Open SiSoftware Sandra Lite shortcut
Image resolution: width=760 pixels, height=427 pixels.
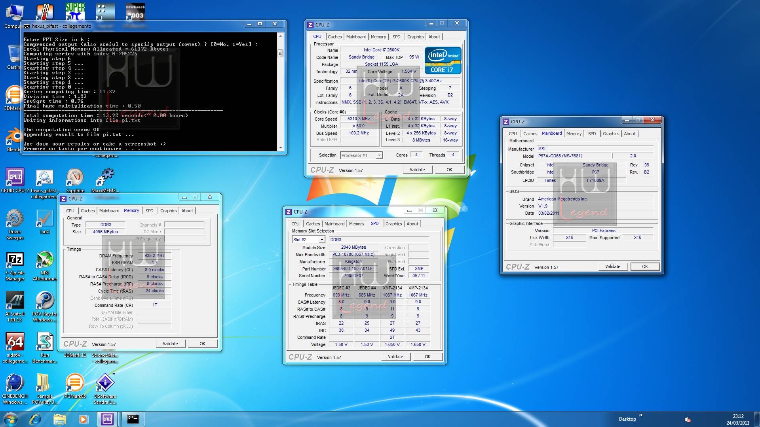(105, 389)
